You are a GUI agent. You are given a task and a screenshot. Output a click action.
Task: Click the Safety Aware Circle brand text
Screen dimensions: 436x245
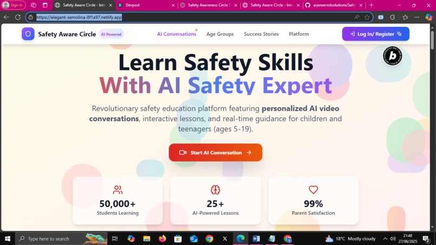coord(67,34)
